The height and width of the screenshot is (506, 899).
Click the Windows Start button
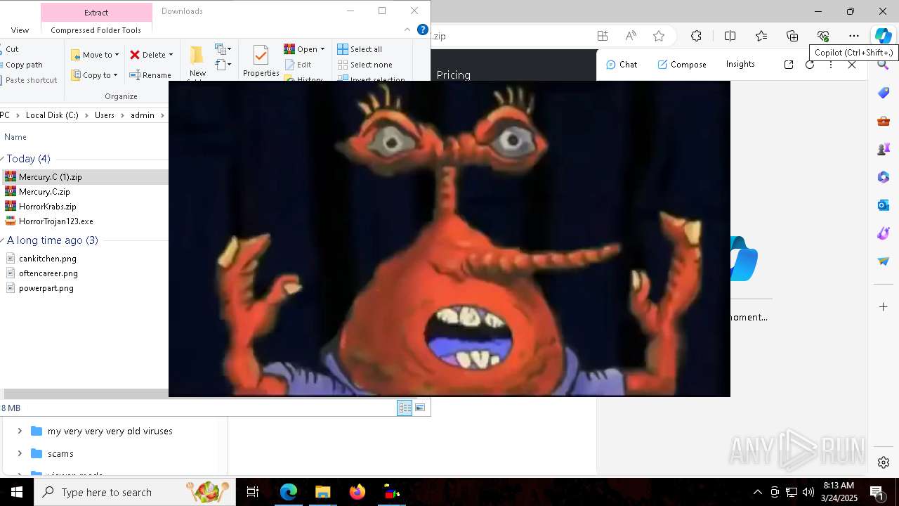tap(17, 492)
